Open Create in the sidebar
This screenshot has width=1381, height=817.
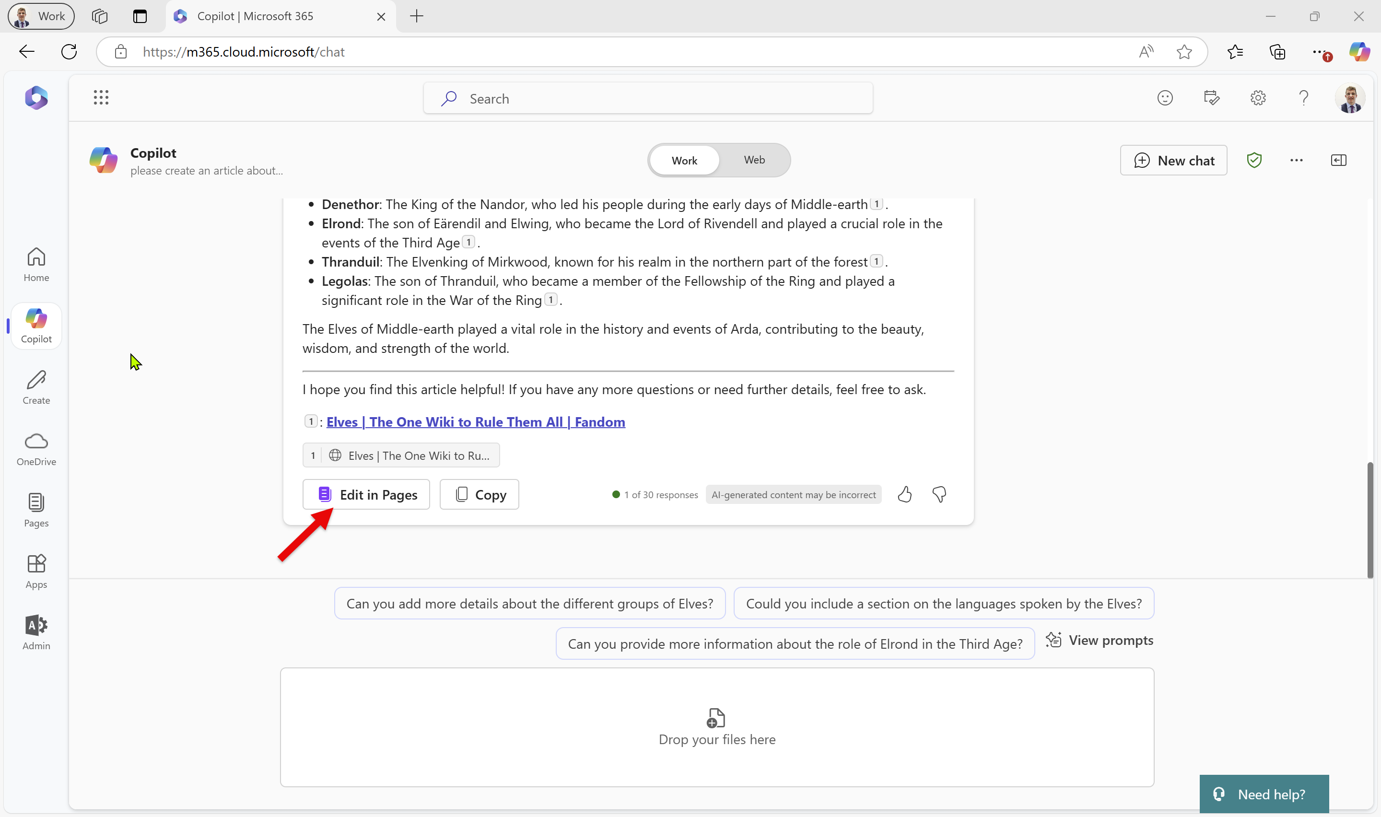coord(36,387)
